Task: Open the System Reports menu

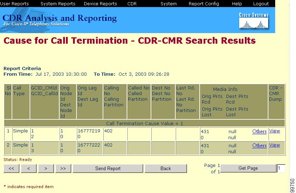Action: click(58, 4)
